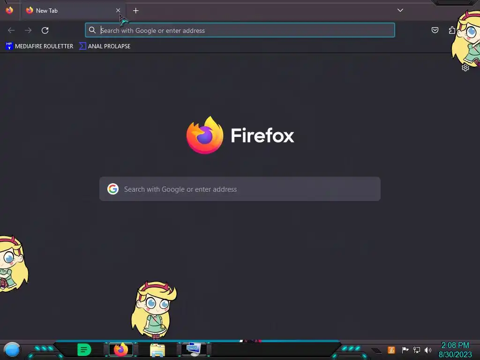
Task: Reload the current page
Action: [x=45, y=30]
